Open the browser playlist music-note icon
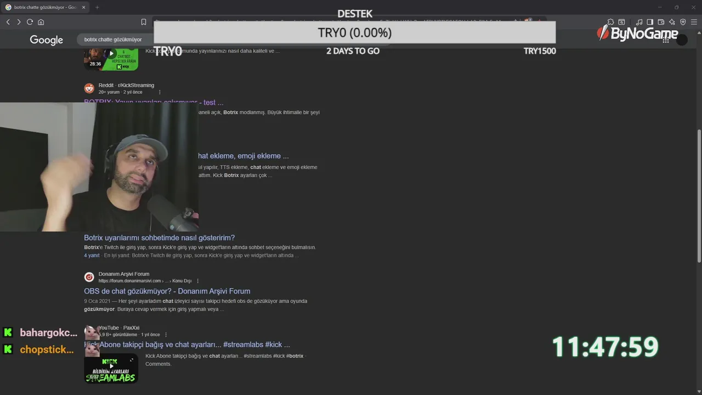Image resolution: width=702 pixels, height=395 pixels. [x=639, y=22]
